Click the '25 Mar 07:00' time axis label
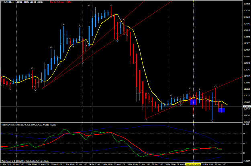Image resolution: width=251 pixels, height=166 pixels. click(x=119, y=164)
